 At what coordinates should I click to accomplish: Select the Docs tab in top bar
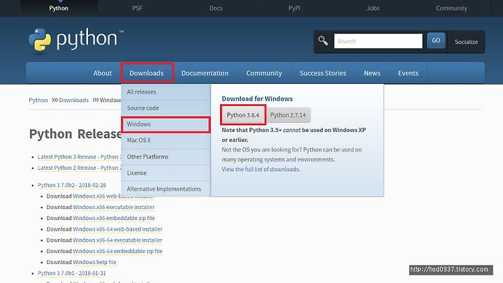(x=216, y=8)
